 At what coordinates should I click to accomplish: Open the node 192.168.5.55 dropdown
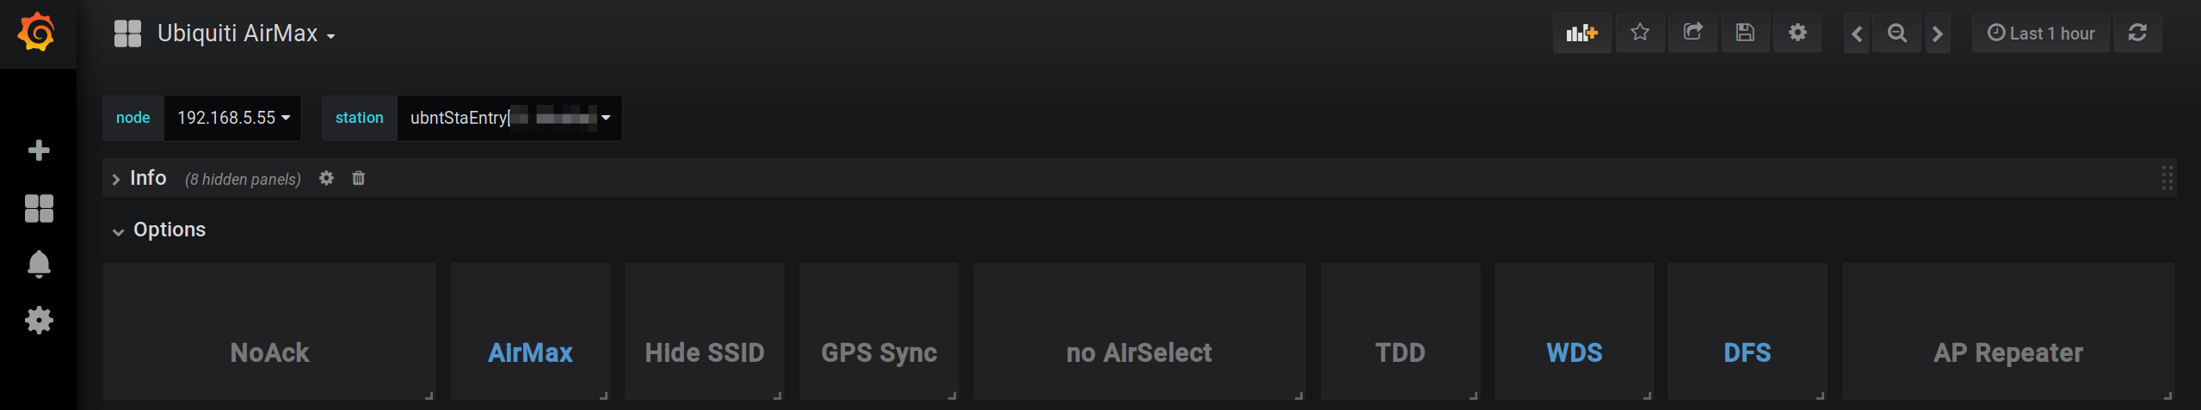[x=232, y=118]
